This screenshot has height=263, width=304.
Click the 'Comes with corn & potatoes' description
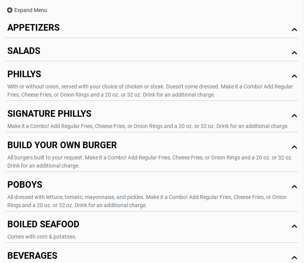[42, 237]
